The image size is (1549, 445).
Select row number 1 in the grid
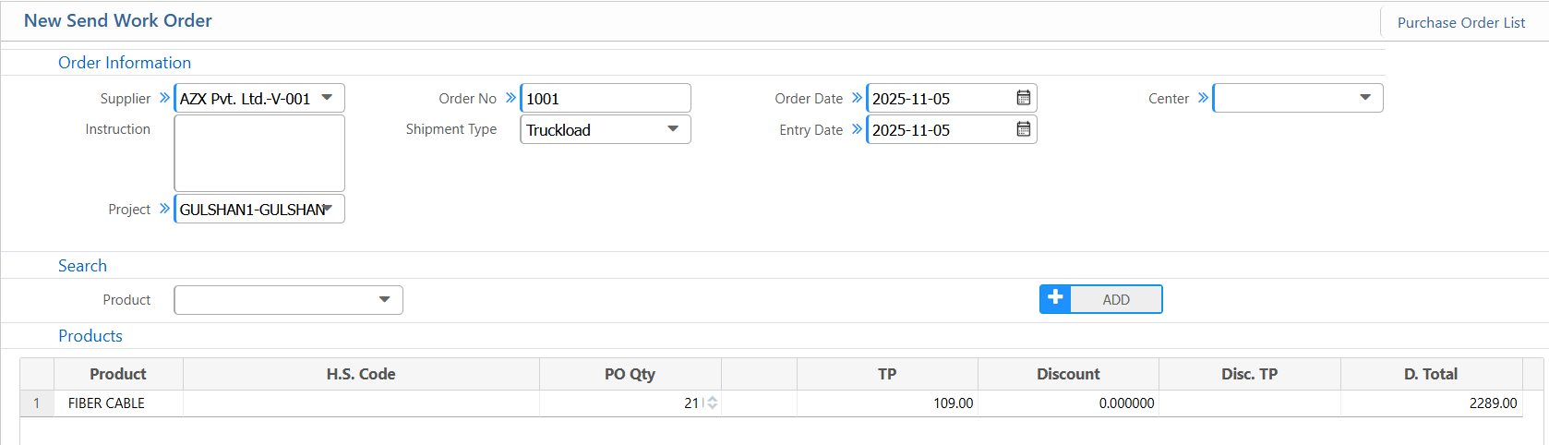37,403
